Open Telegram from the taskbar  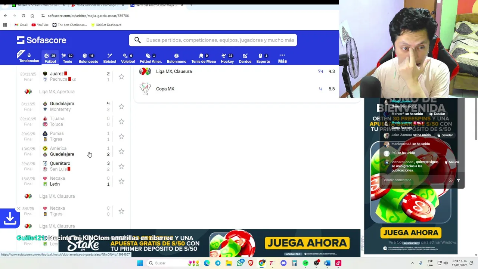[218, 263]
